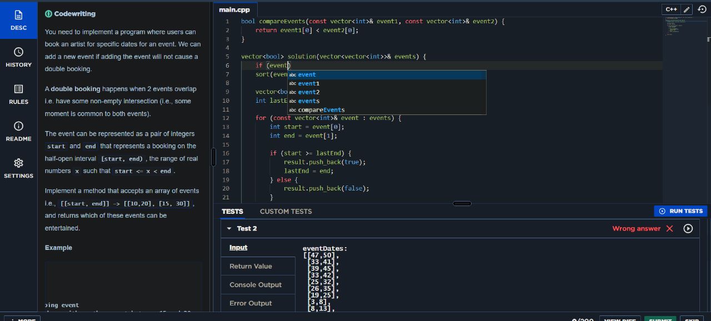Click the 'Test 2' header label

(247, 228)
